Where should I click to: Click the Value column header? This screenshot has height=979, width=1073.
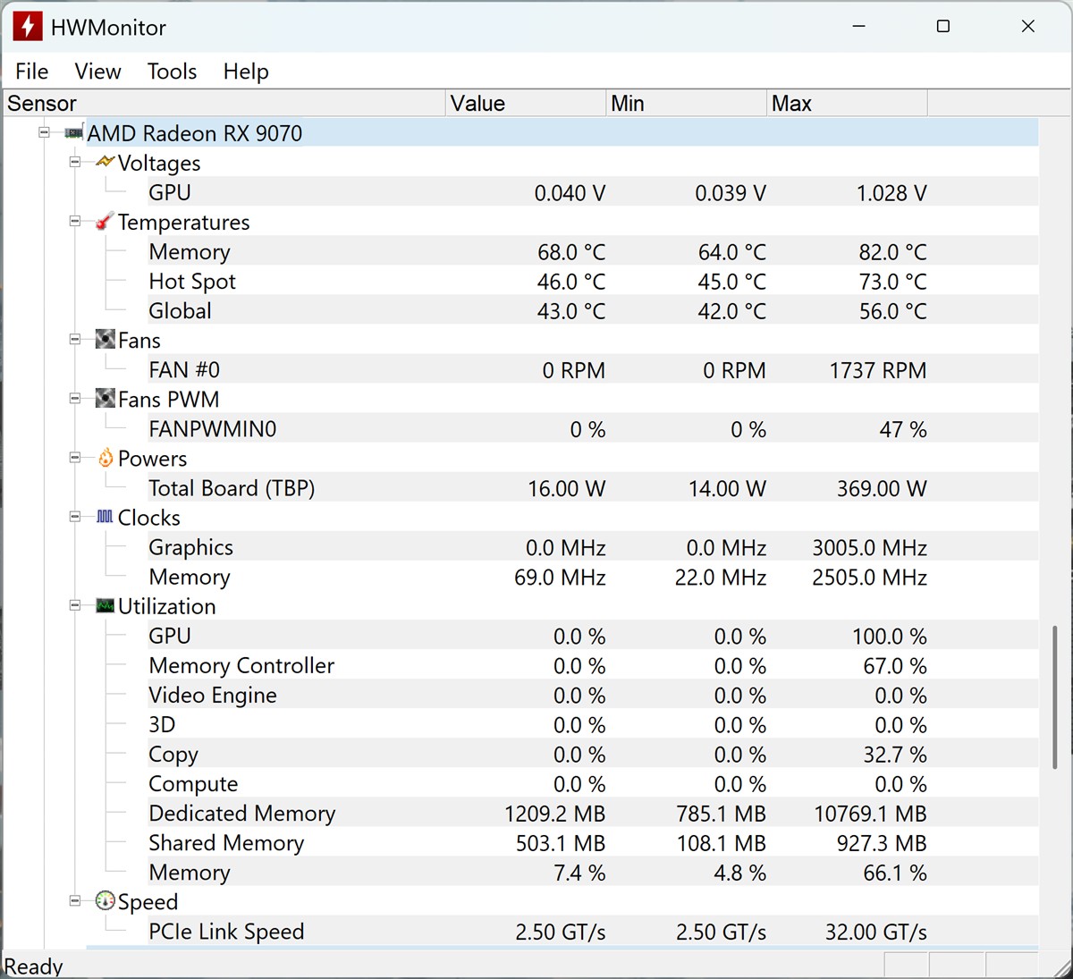pos(525,104)
